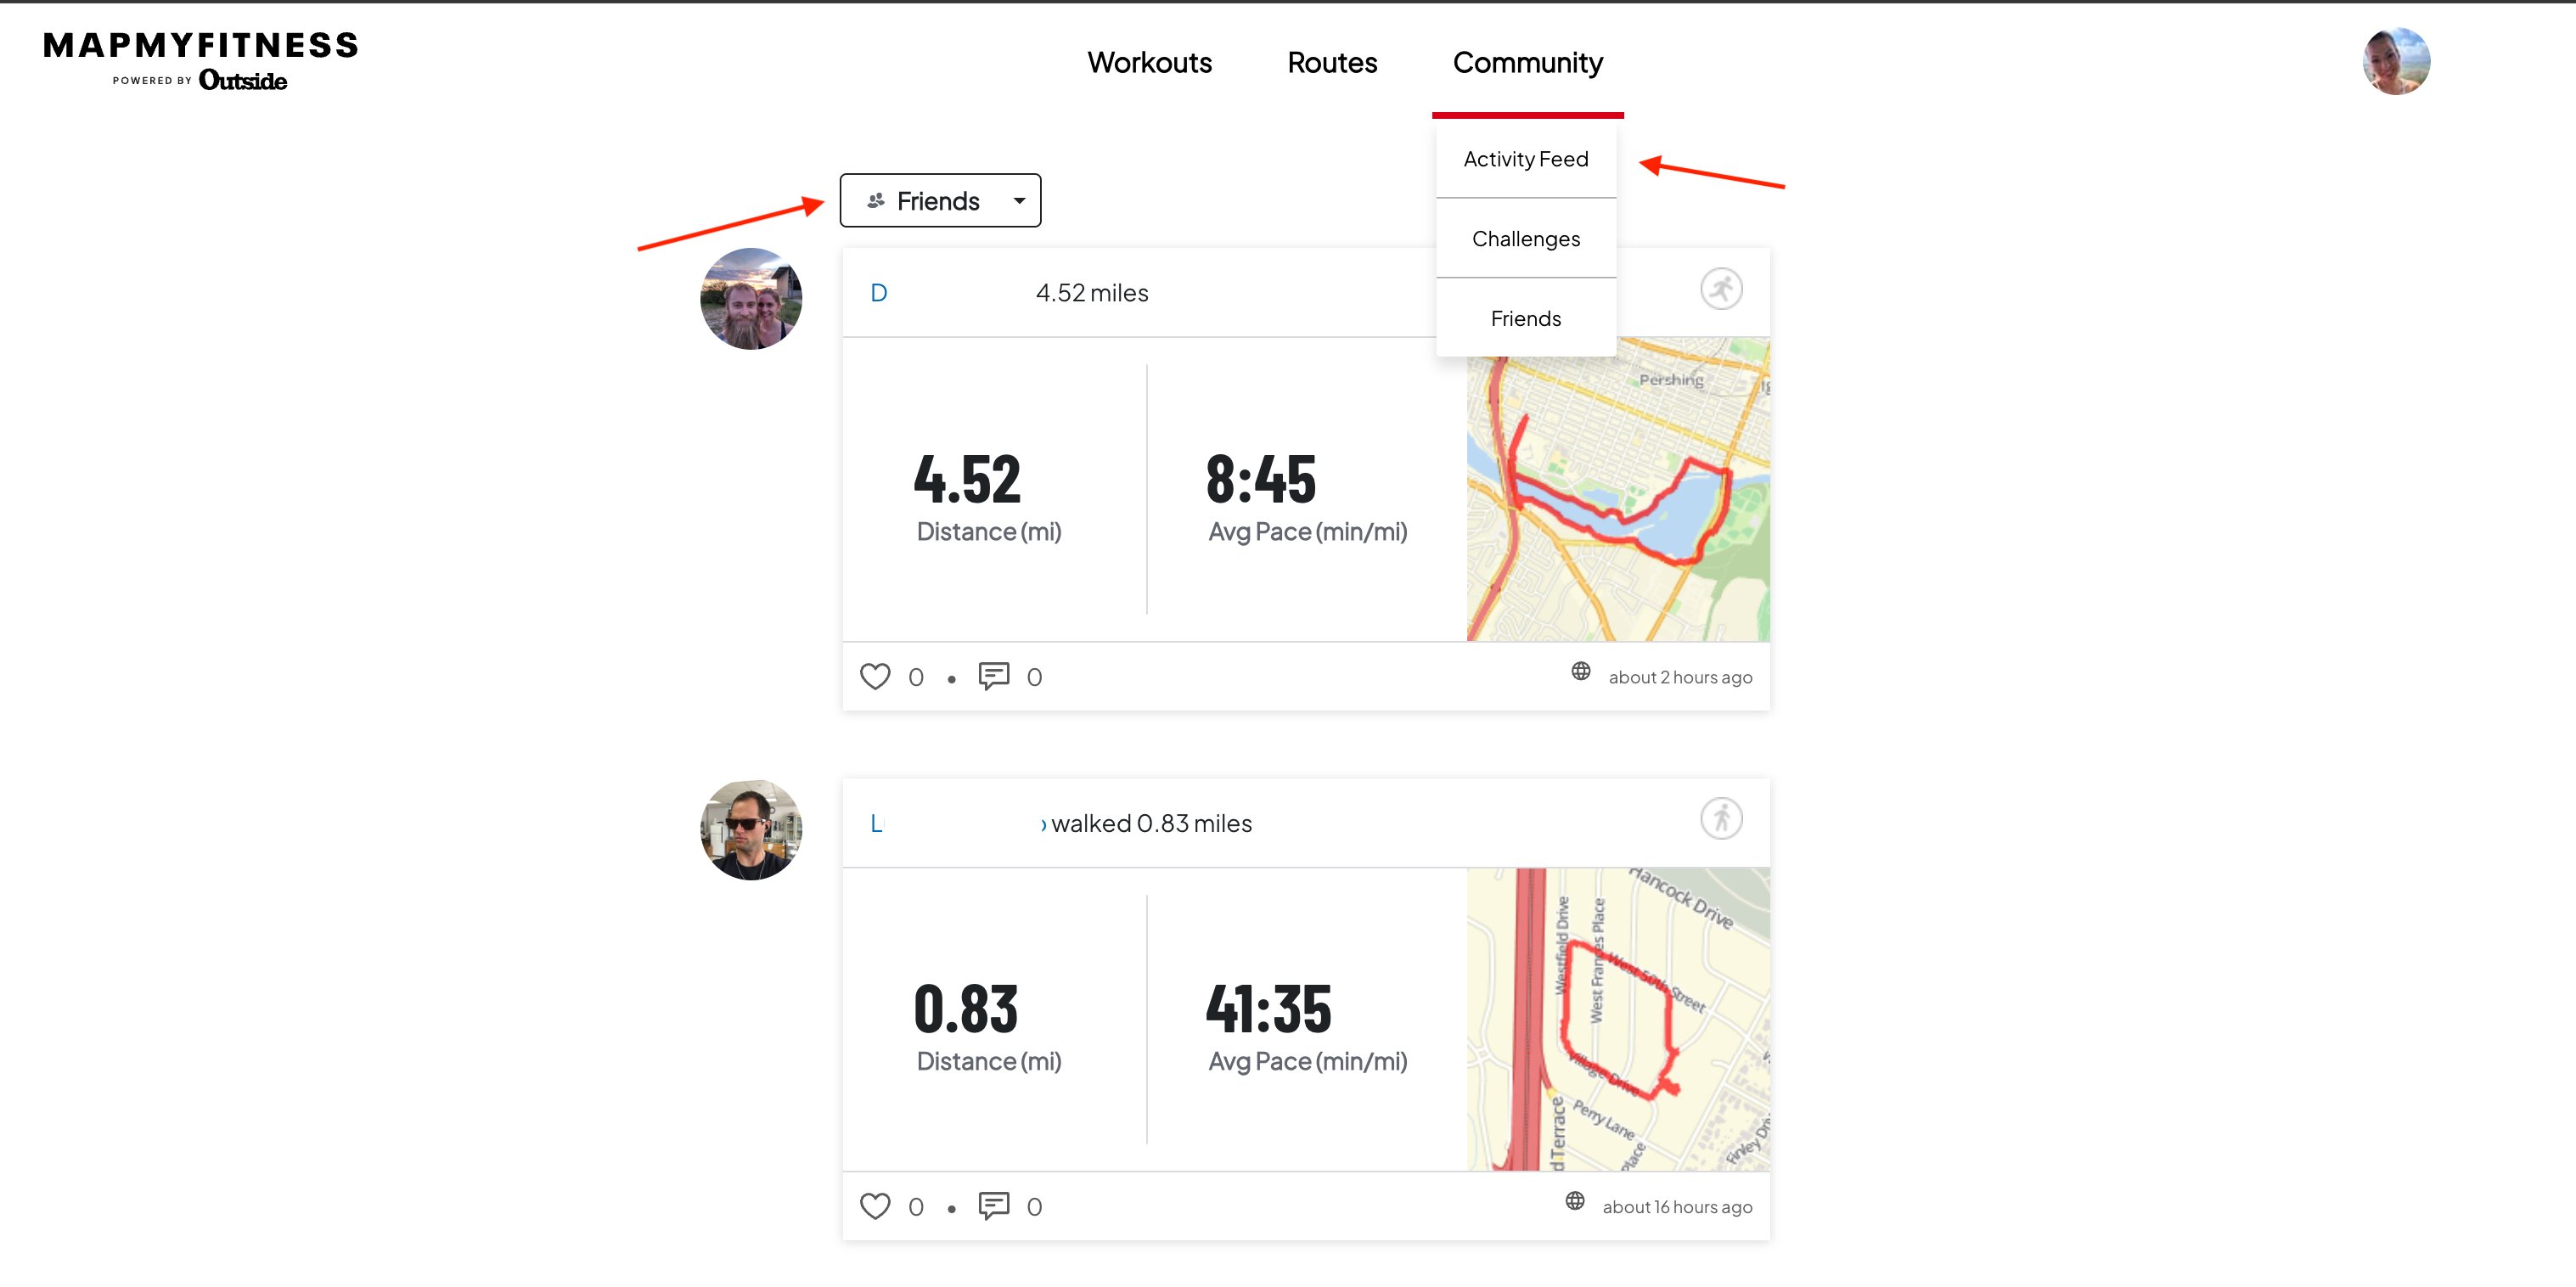Click globe privacy icon on the run post
Screen dimensions: 2576x1287
(x=1580, y=671)
